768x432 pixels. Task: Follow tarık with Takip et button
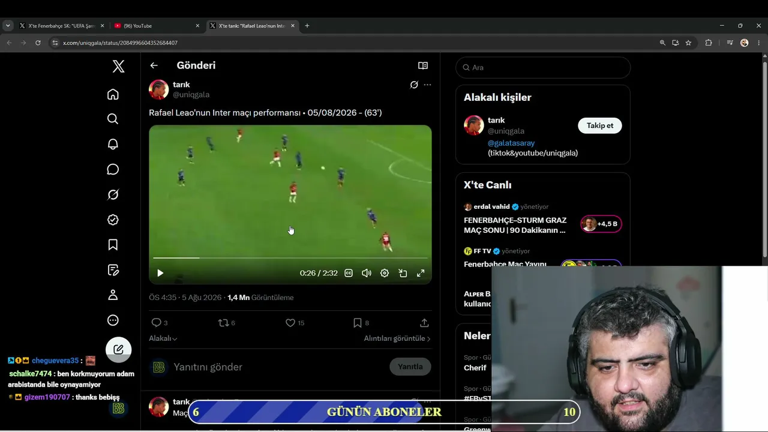tap(600, 125)
